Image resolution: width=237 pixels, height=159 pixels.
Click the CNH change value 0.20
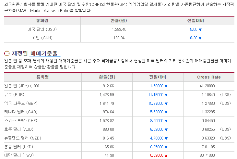pyautogui.click(x=194, y=38)
